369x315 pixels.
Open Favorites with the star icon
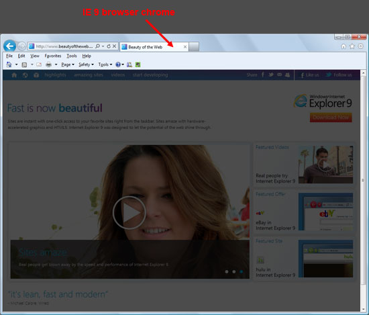(352, 46)
